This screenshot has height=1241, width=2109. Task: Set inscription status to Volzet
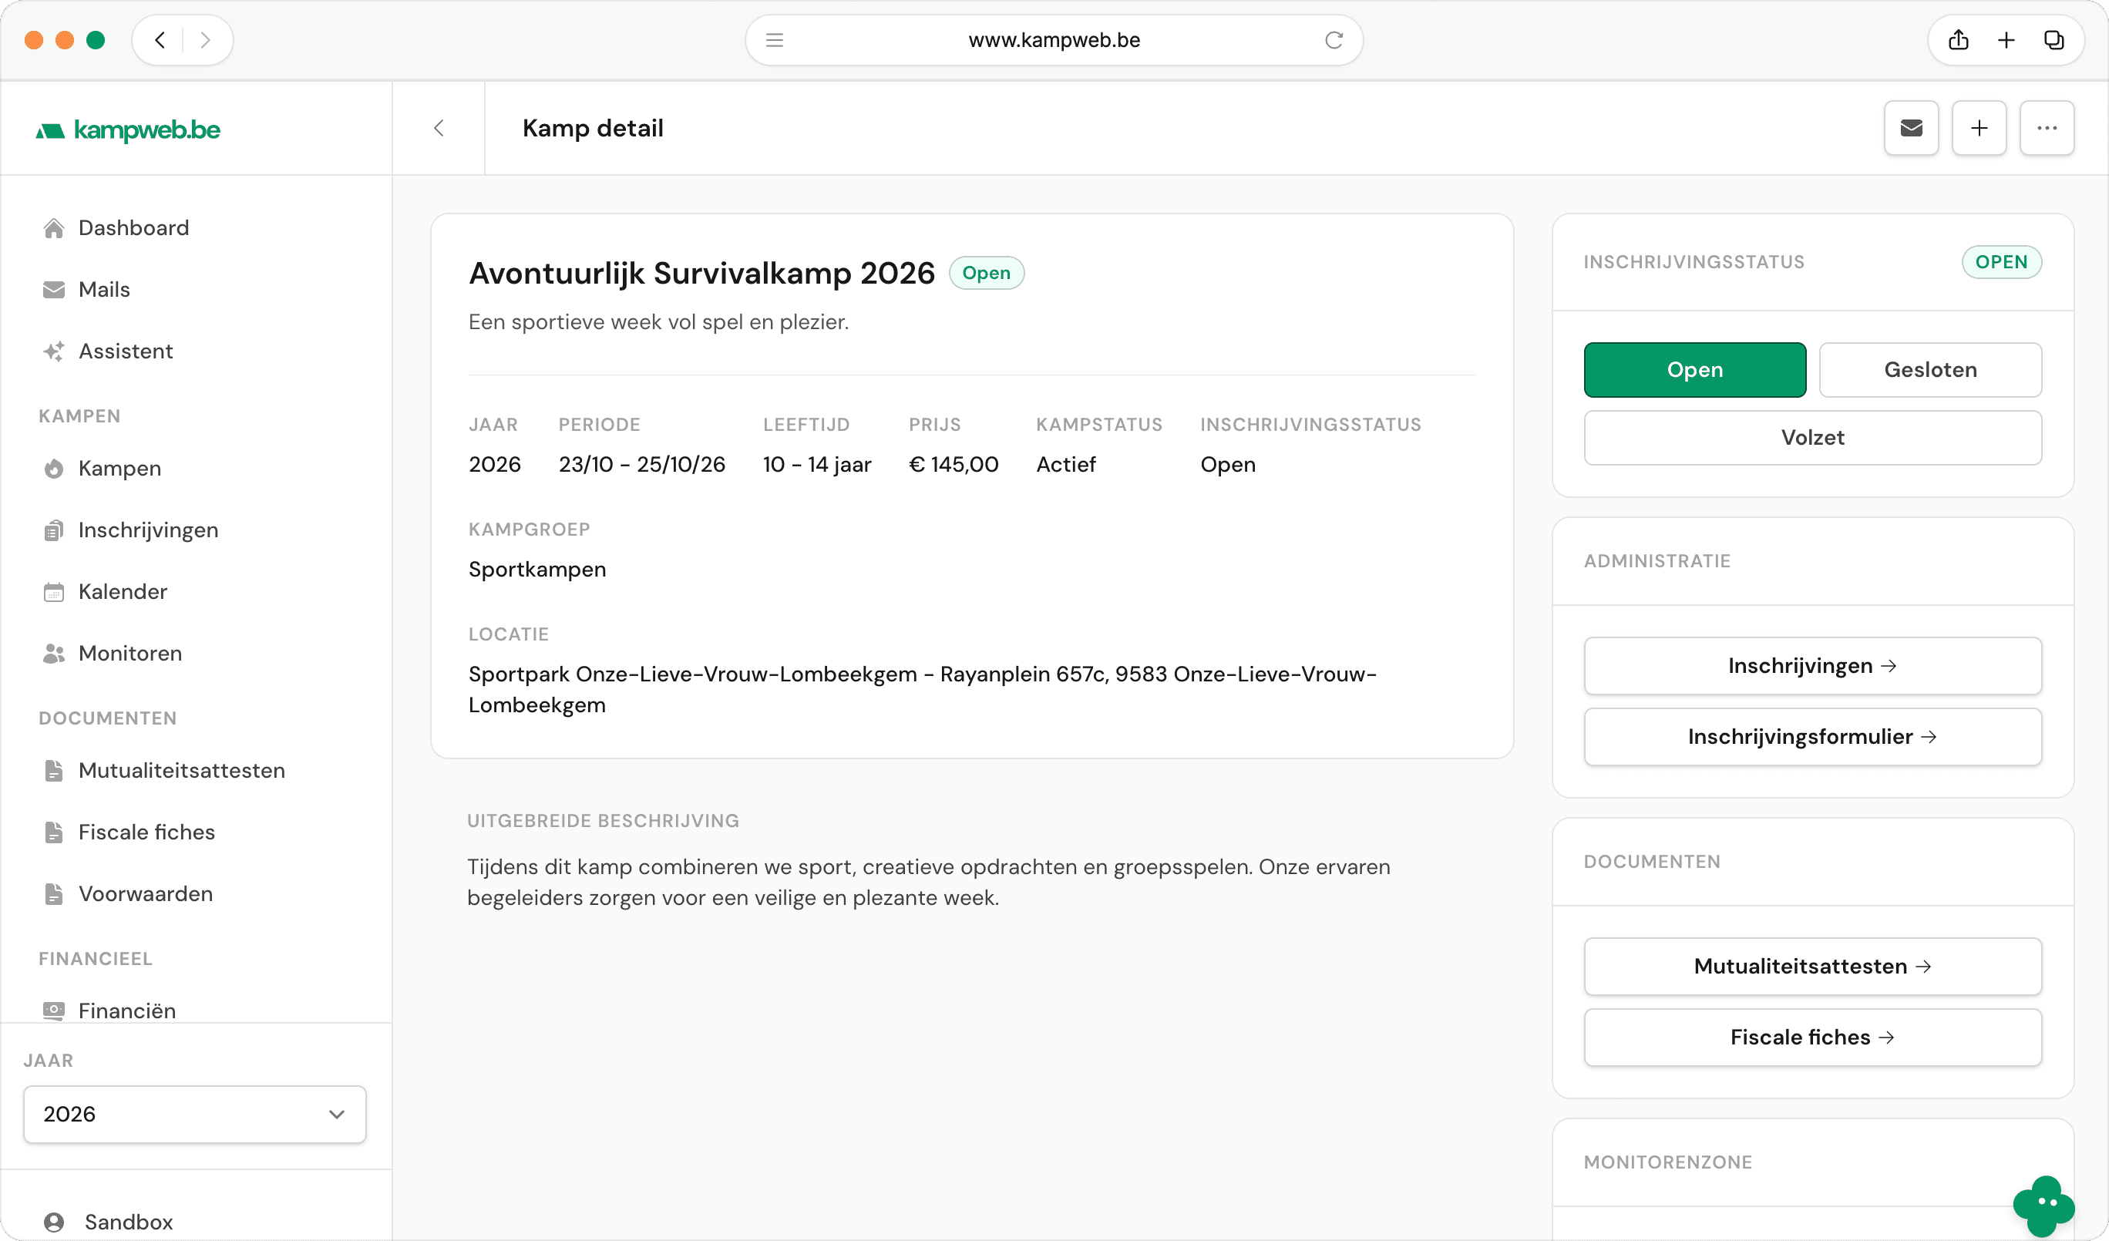pyautogui.click(x=1813, y=438)
